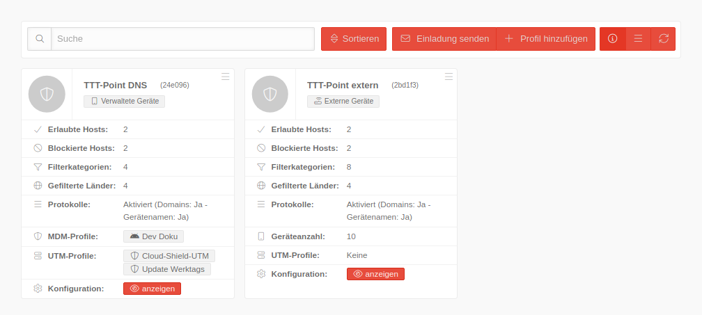Image resolution: width=702 pixels, height=315 pixels.
Task: Show configuration of TTT-Point DNS
Action: (152, 289)
